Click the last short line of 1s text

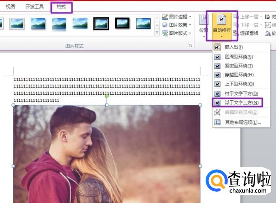[36, 100]
